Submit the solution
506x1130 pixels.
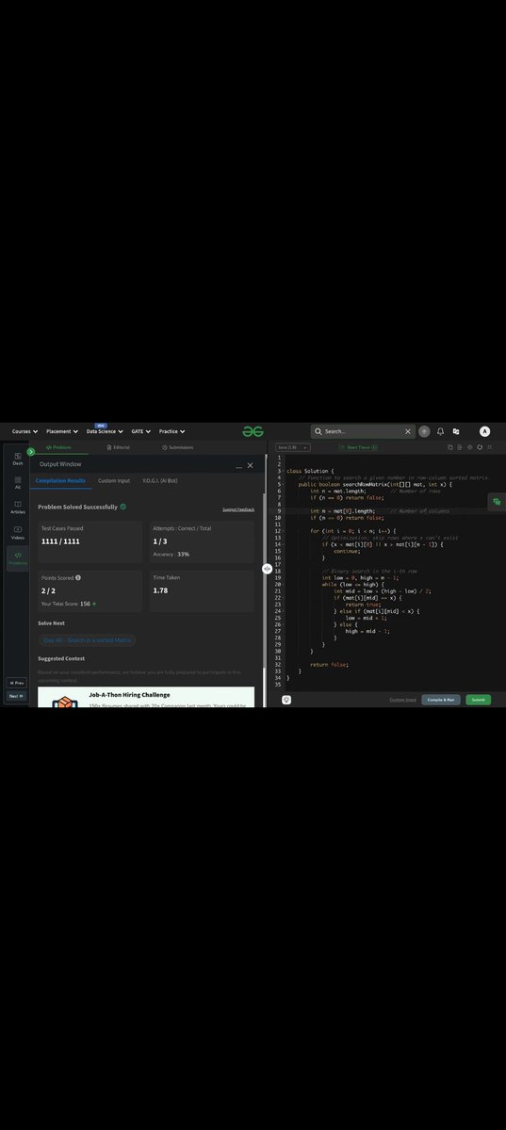click(478, 700)
